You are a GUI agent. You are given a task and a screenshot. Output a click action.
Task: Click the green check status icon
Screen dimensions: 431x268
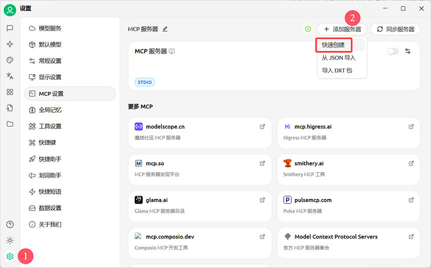pyautogui.click(x=308, y=29)
